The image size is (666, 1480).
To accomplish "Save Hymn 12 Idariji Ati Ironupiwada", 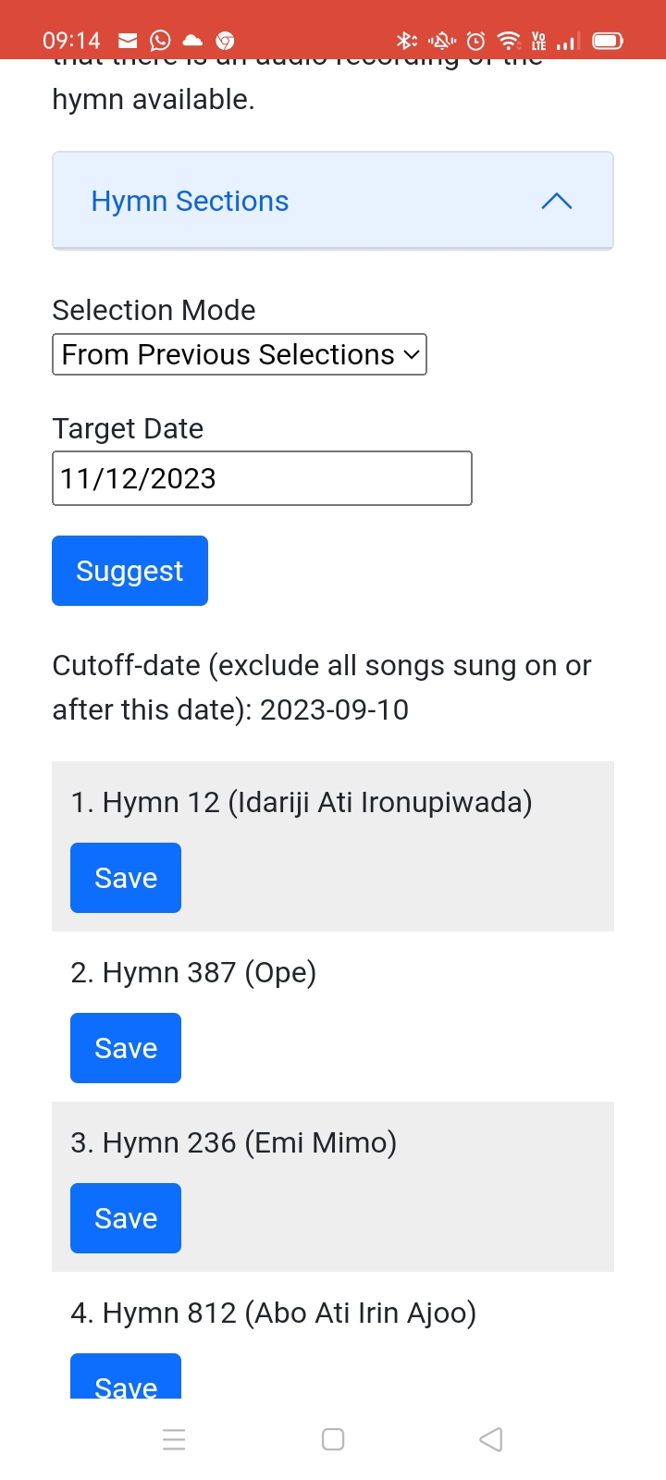I will click(126, 878).
